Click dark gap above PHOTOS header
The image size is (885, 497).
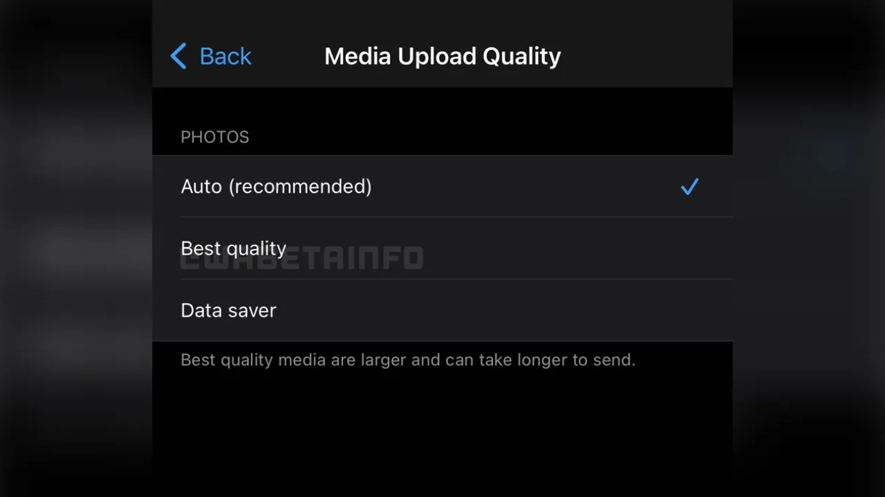click(x=442, y=104)
